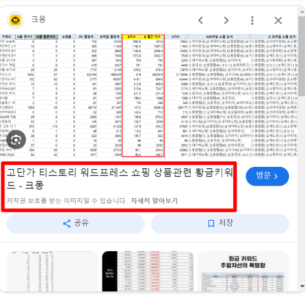This screenshot has width=305, height=300.
Task: Open the 자세히 알아보기 link
Action: 154,200
